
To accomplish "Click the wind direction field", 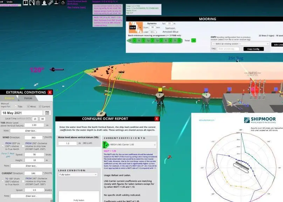I will pyautogui.click(x=34, y=138).
